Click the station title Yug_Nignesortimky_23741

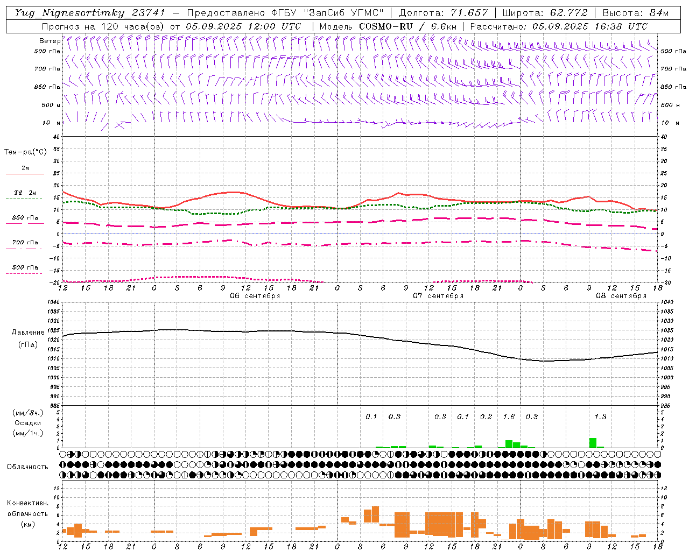point(90,13)
